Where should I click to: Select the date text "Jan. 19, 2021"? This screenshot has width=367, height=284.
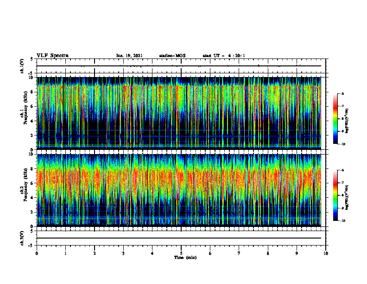pos(129,56)
